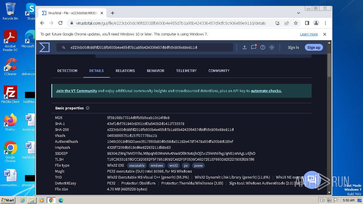Open the Chrome three-dot menu
Screen dimensions: 363x204
tap(325, 23)
